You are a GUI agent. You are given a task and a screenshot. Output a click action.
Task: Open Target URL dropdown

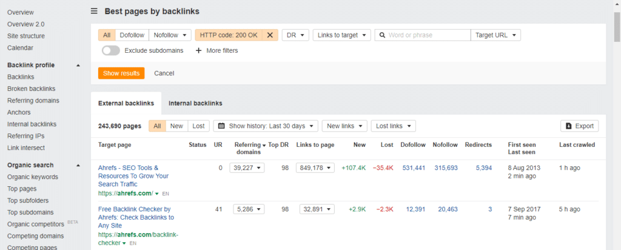click(x=495, y=35)
